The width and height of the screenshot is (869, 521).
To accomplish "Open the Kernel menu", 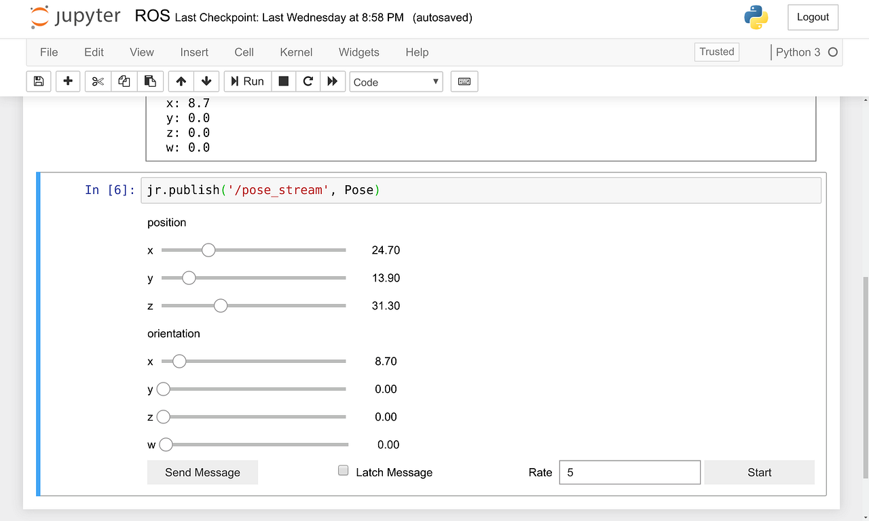I will 295,52.
